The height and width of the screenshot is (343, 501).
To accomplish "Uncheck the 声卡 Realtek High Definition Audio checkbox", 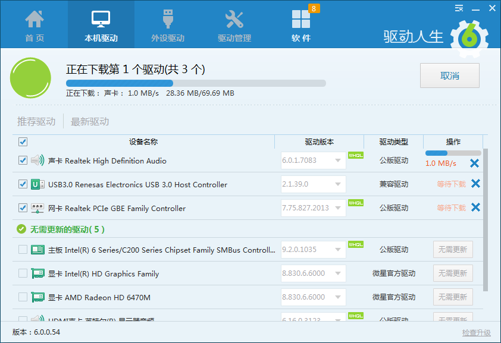I will pyautogui.click(x=23, y=161).
